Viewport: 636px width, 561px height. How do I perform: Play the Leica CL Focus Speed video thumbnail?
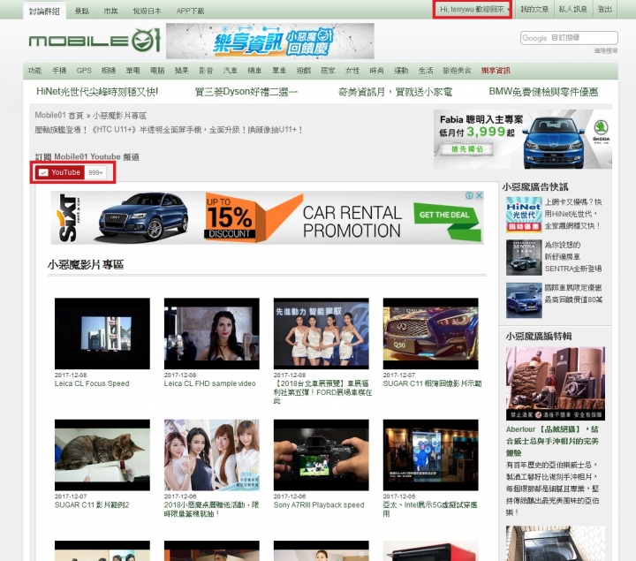point(102,333)
